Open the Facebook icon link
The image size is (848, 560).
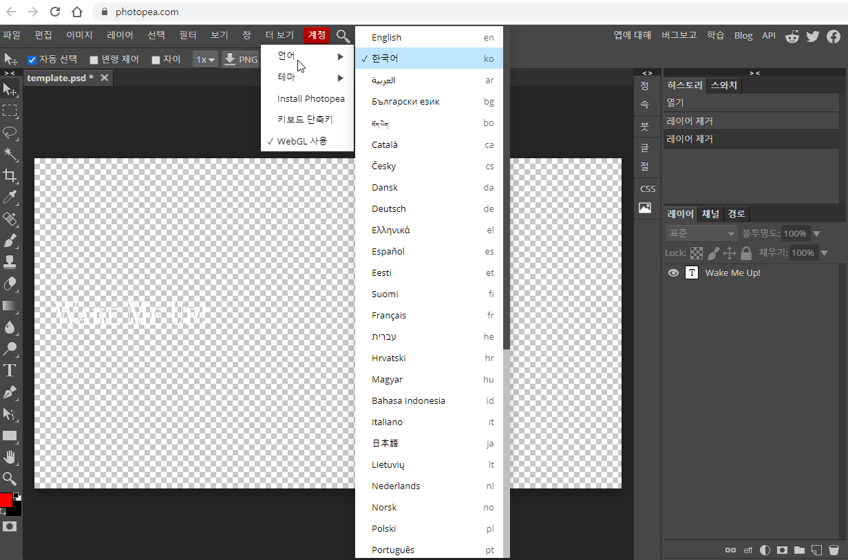tap(833, 36)
